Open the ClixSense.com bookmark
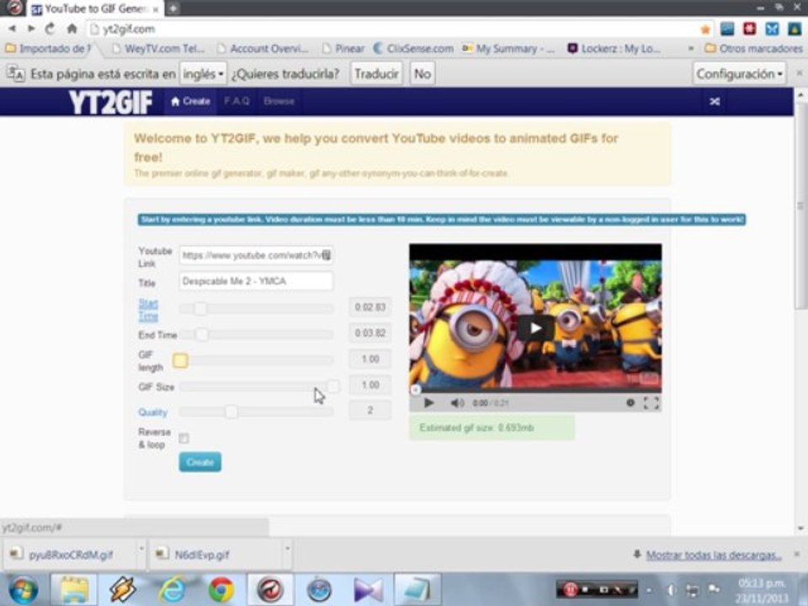Image resolution: width=808 pixels, height=606 pixels. click(x=413, y=49)
